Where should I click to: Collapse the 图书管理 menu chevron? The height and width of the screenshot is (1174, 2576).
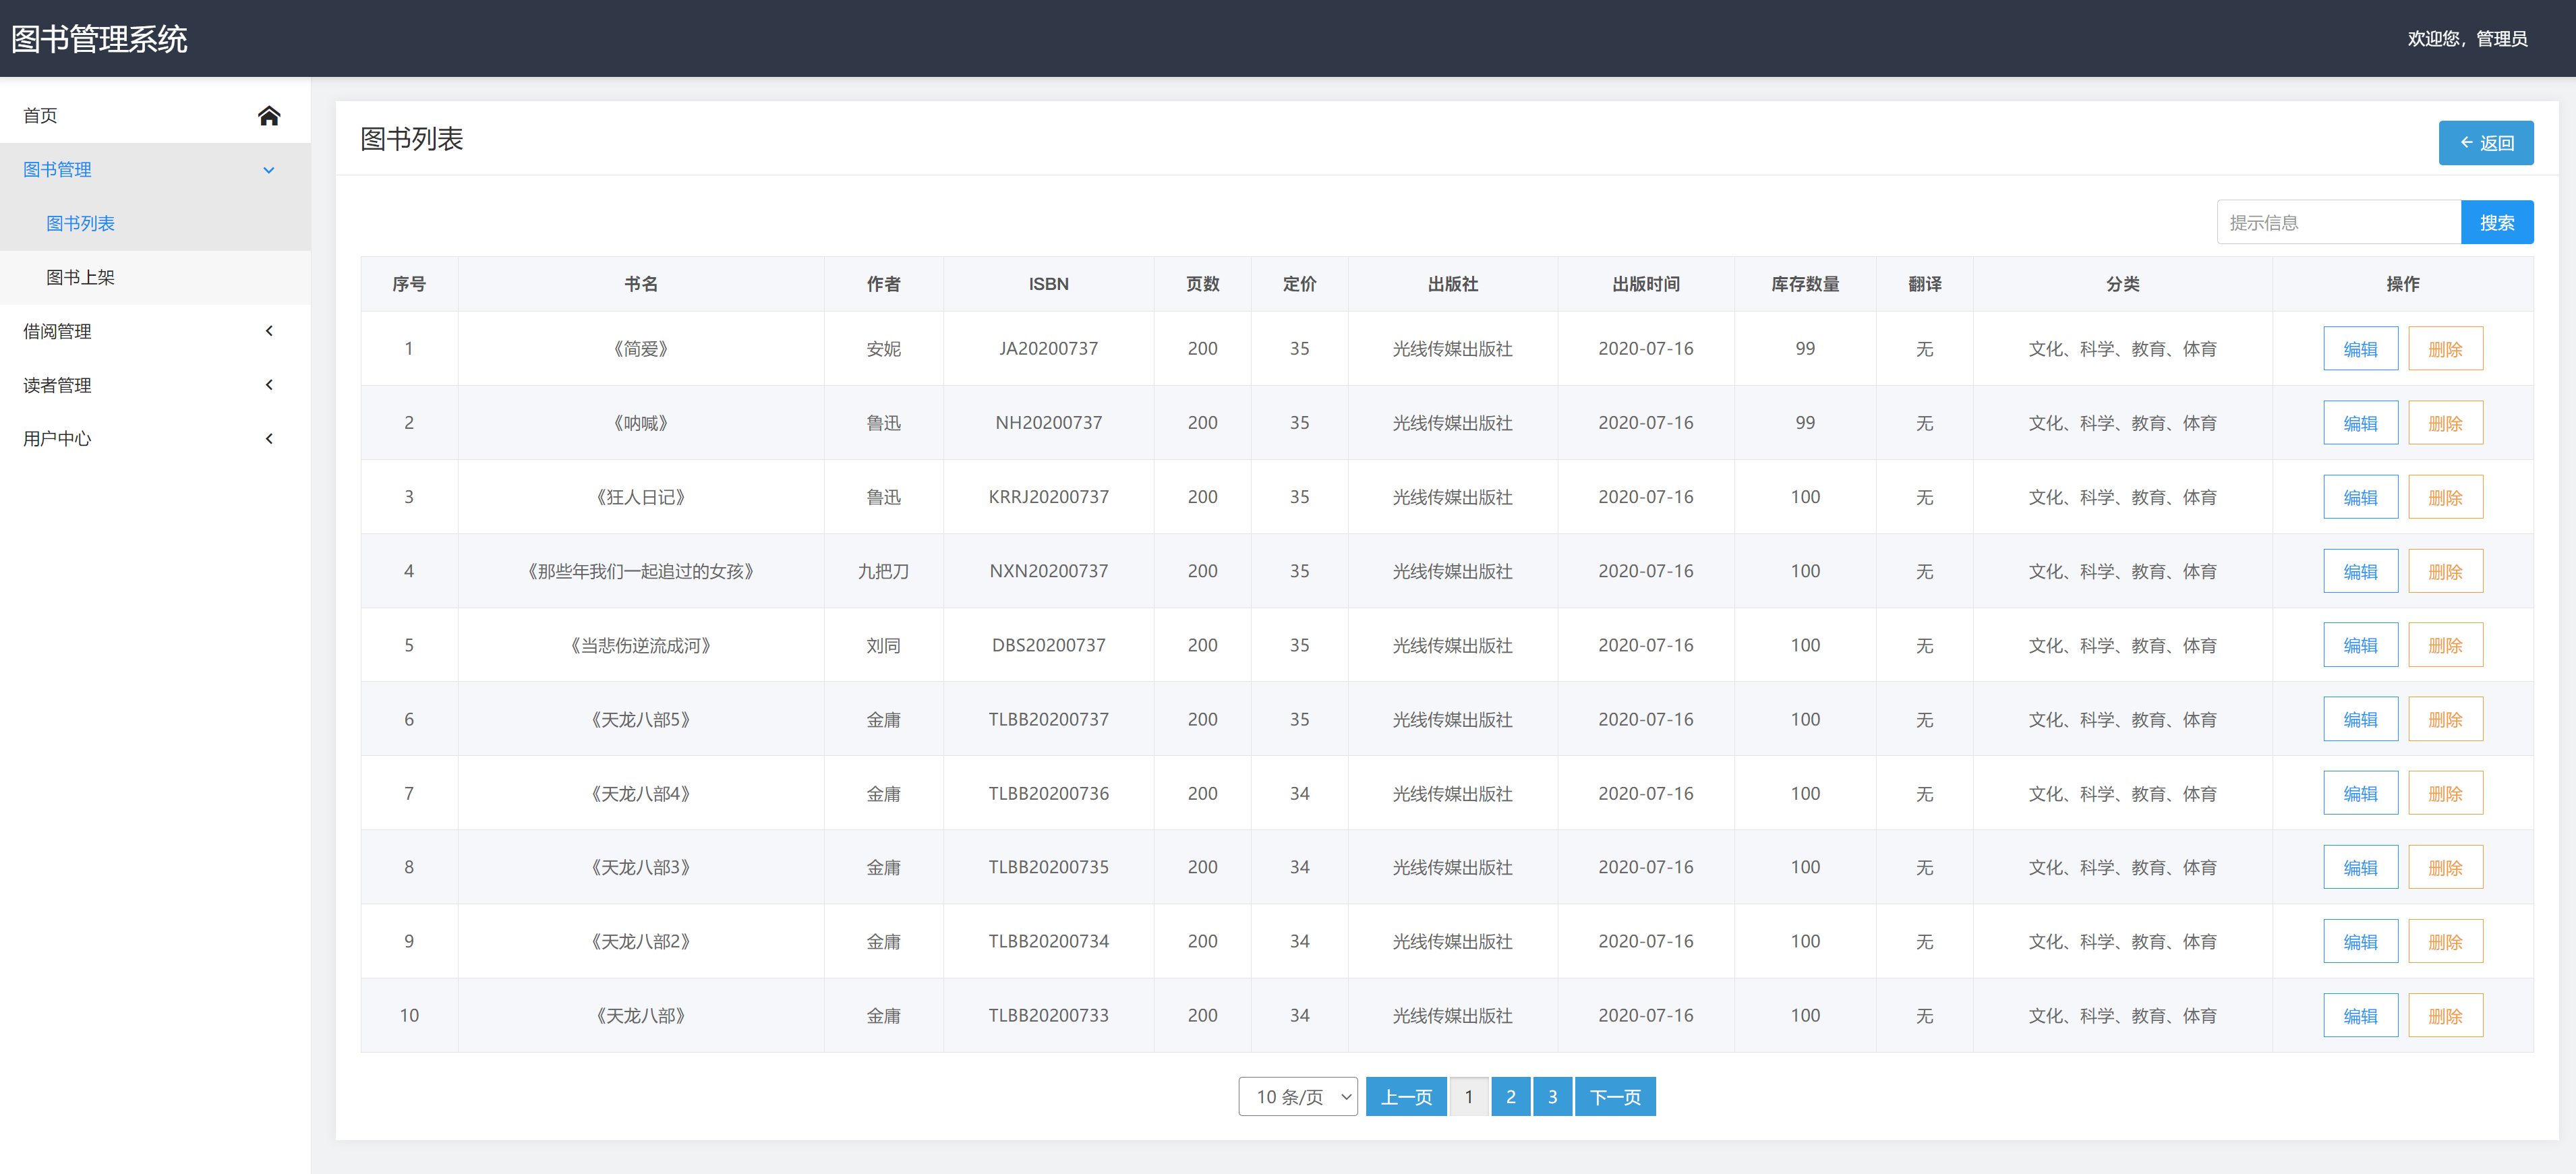tap(268, 170)
